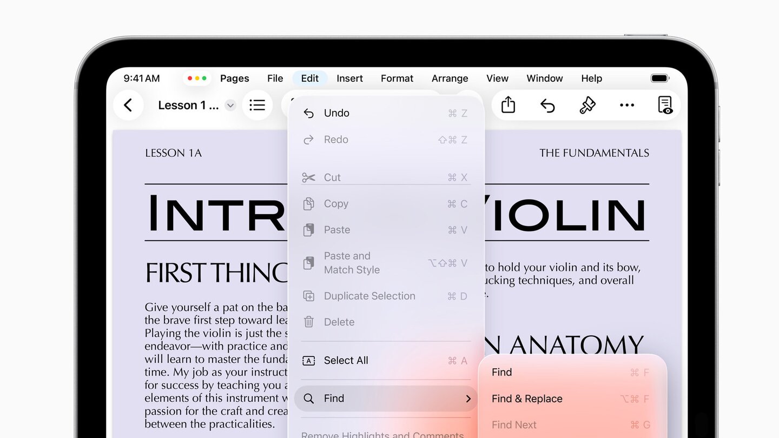
Task: Choose Select All
Action: coord(386,361)
